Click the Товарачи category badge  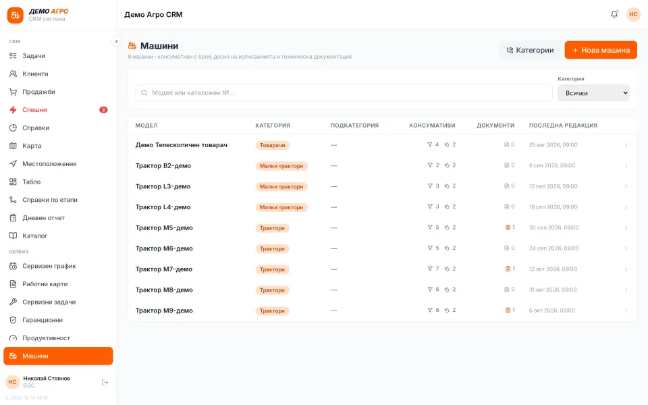(x=272, y=146)
